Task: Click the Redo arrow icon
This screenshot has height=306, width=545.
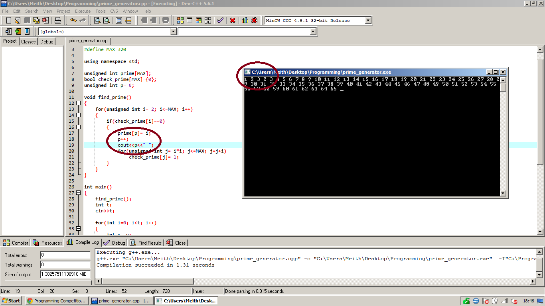Action: [83, 20]
